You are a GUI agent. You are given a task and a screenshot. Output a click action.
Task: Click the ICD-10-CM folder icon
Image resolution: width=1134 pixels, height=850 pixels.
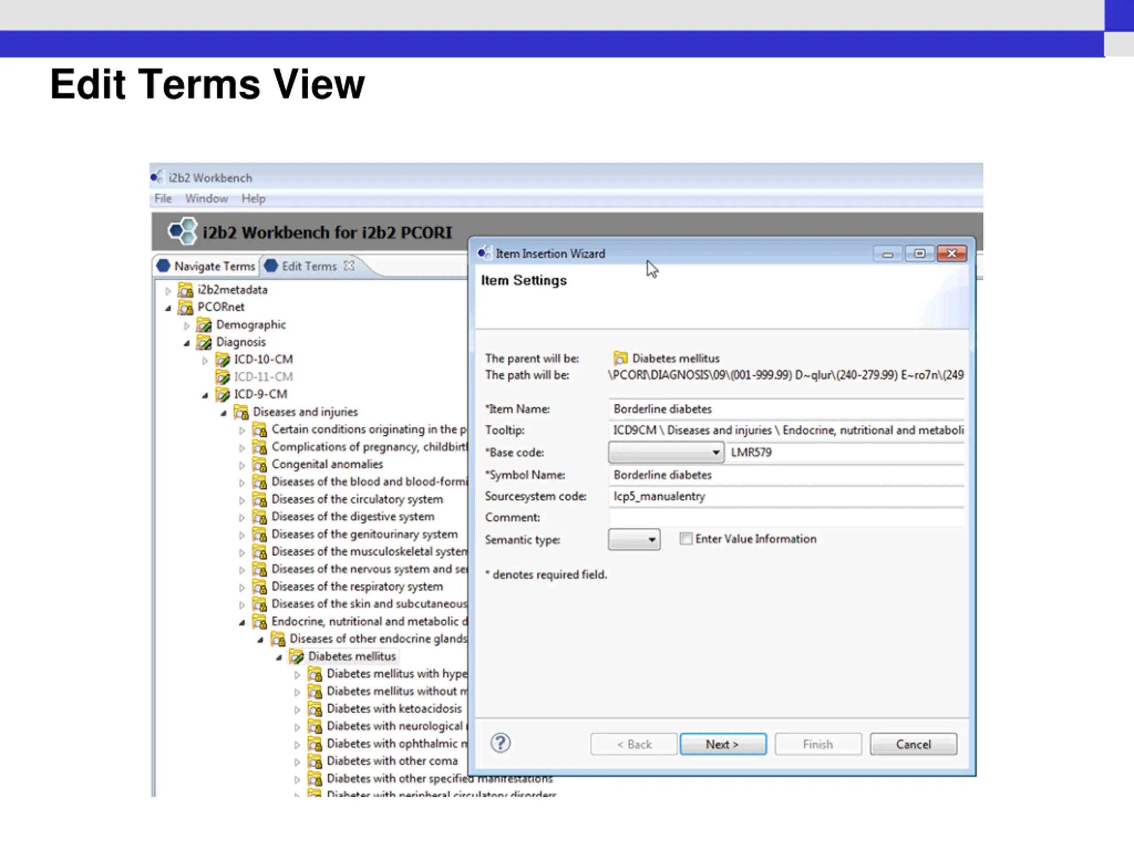coord(222,359)
